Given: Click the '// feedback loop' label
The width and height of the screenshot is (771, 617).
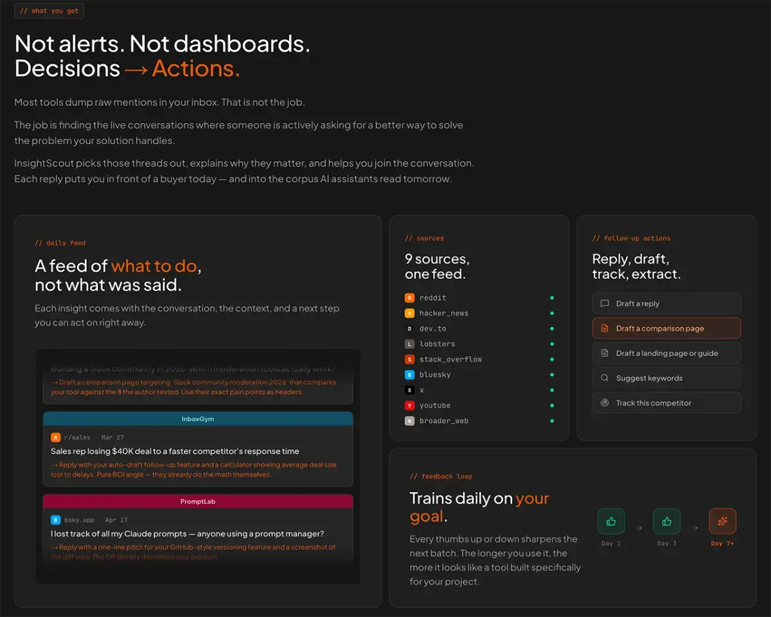Looking at the screenshot, I should click(x=441, y=476).
